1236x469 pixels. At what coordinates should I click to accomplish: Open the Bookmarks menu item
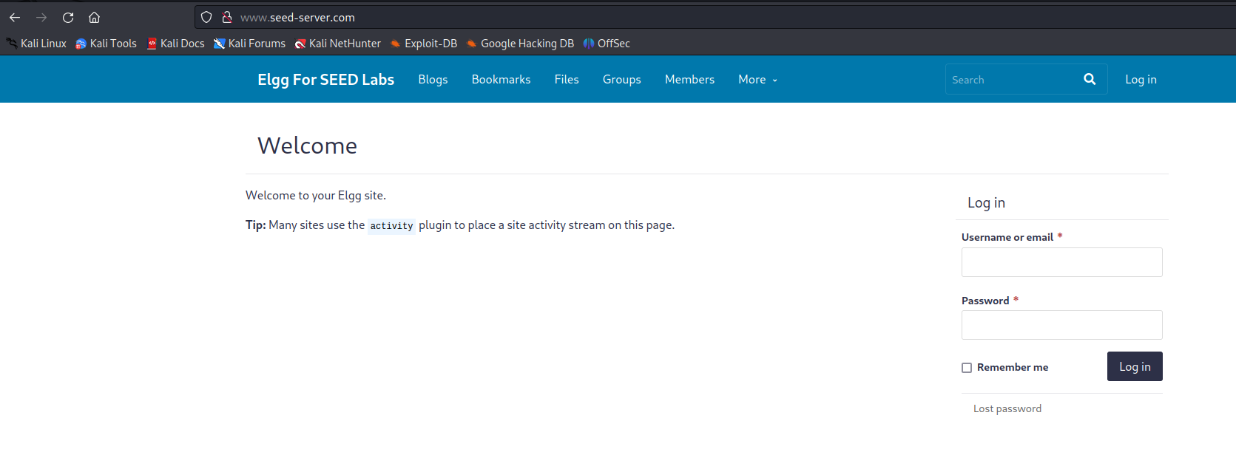click(x=501, y=80)
